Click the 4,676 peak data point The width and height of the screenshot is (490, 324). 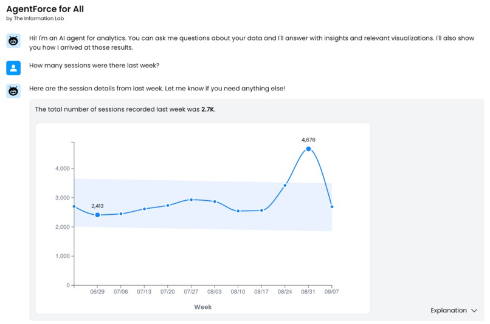click(309, 149)
